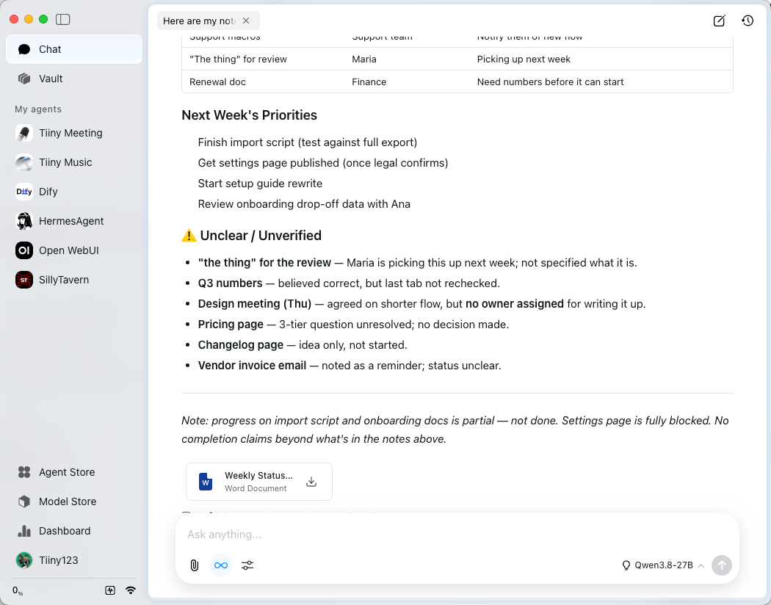Screen dimensions: 771x605
Task: Switch to the "Here are my not…" tab
Action: [x=199, y=21]
